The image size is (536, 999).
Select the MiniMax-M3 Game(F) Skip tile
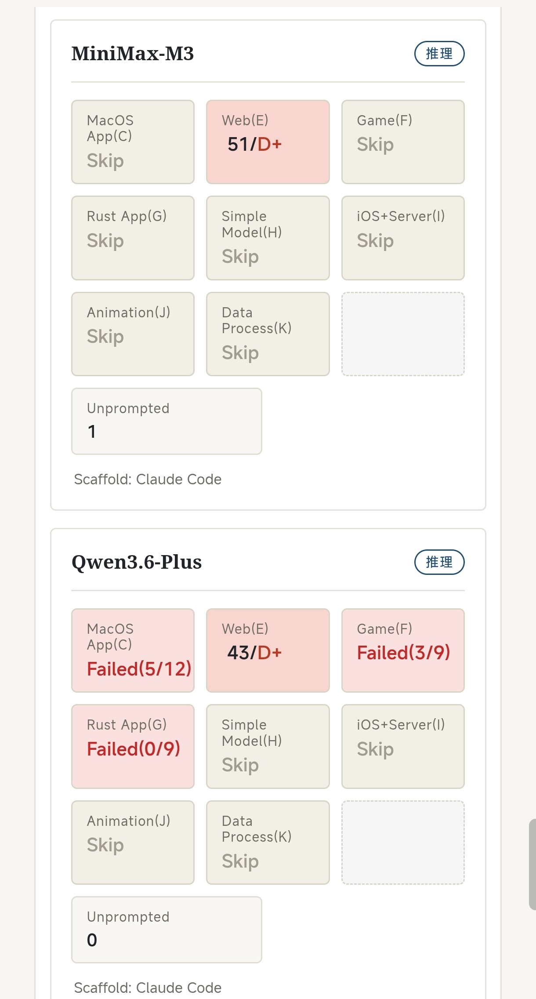pos(403,142)
